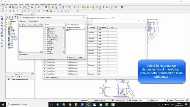Viewport: 190px width, 107px height.
Task: Click the Add Vector Layer sidebar icon
Action: (2, 16)
